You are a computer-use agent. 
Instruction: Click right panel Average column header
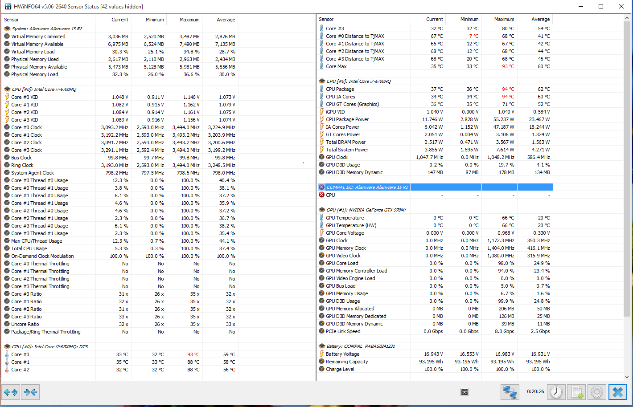tap(535, 19)
